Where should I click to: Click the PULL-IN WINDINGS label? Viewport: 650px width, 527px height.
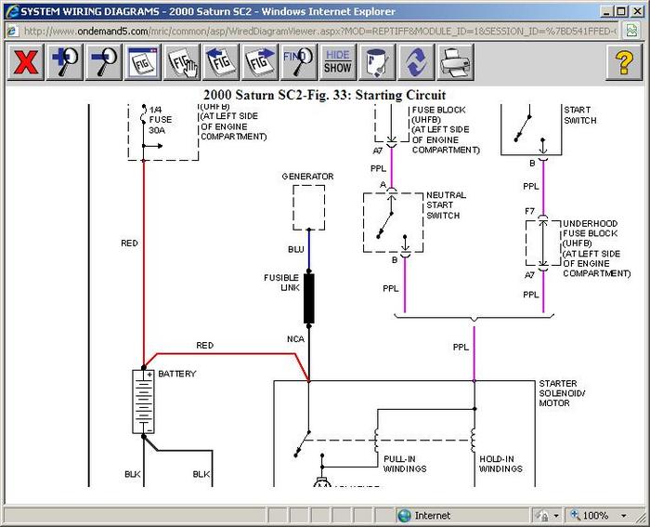click(x=405, y=464)
